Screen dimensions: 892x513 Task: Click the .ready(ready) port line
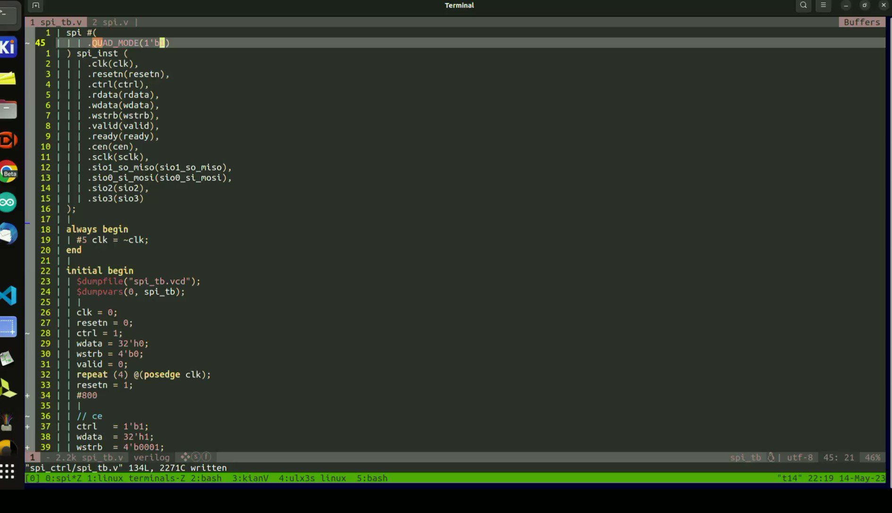tap(123, 136)
